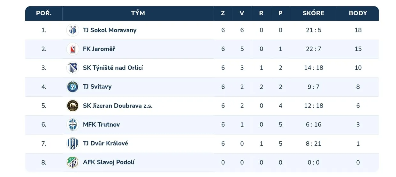Click TJ Svitavy's 8 points cell
Viewport: 396px width, 177px height.
pos(358,87)
